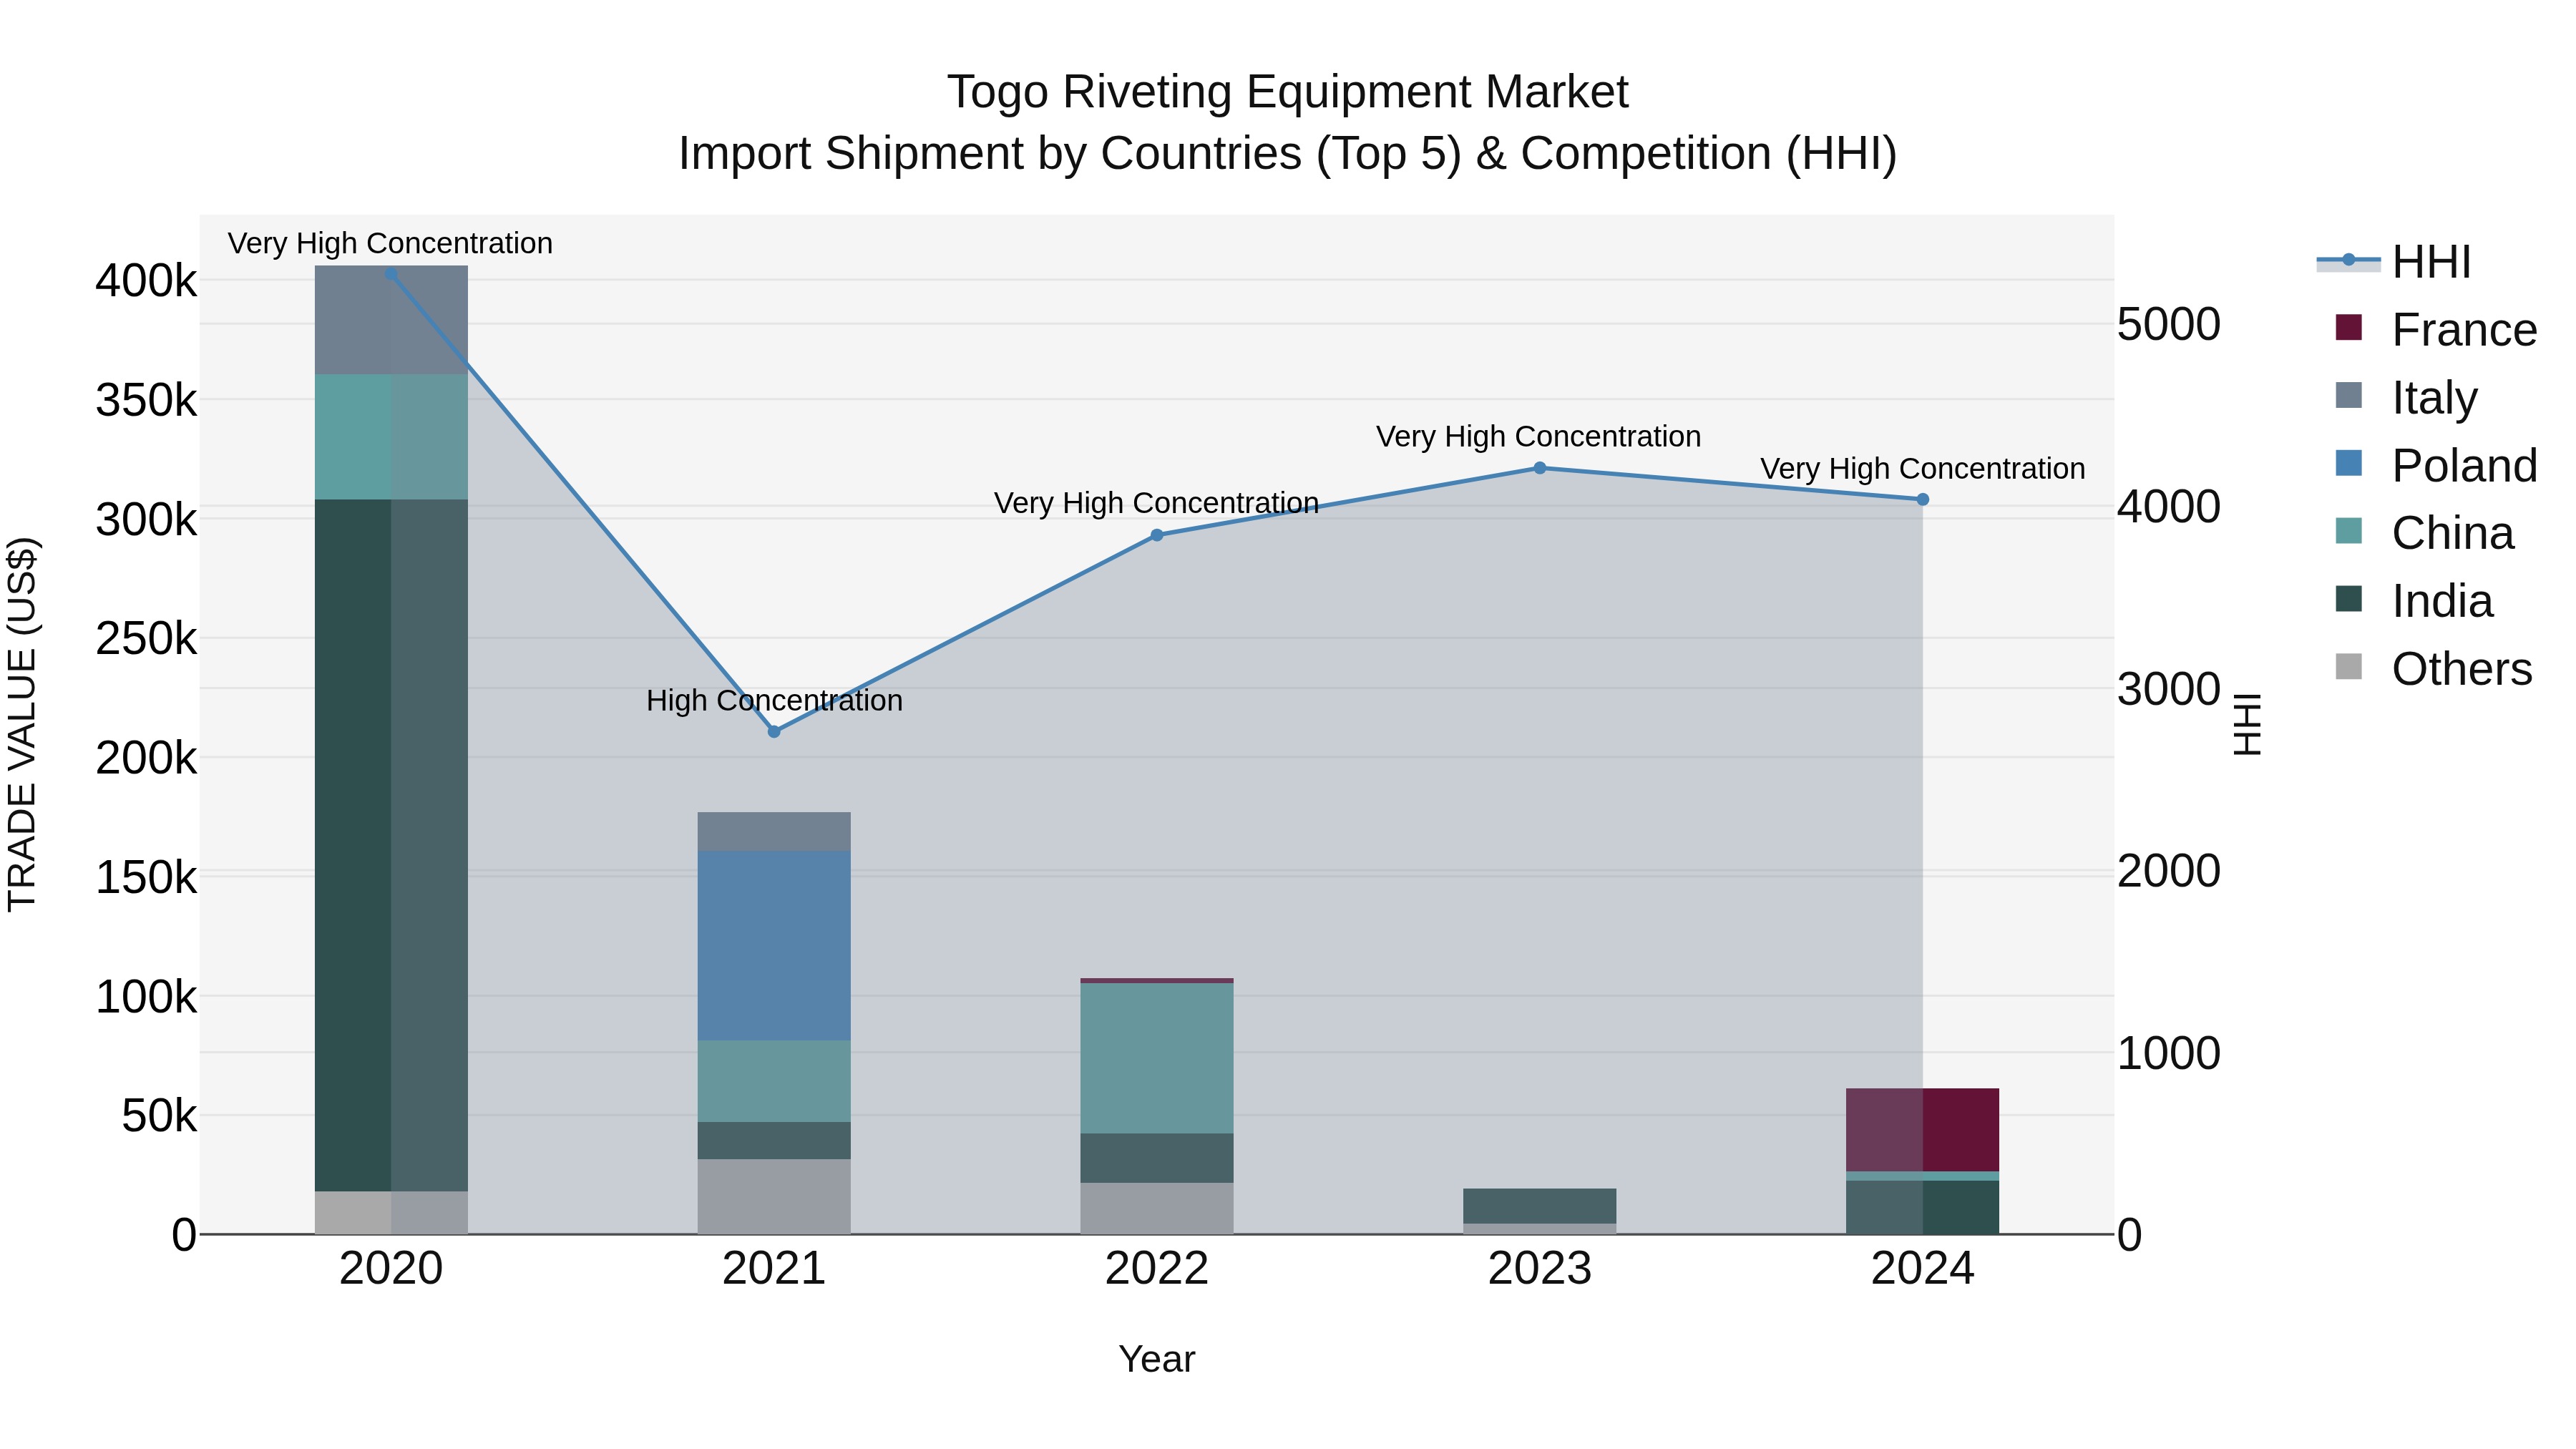
Task: Select the 2021 HHI data point
Action: point(774,732)
